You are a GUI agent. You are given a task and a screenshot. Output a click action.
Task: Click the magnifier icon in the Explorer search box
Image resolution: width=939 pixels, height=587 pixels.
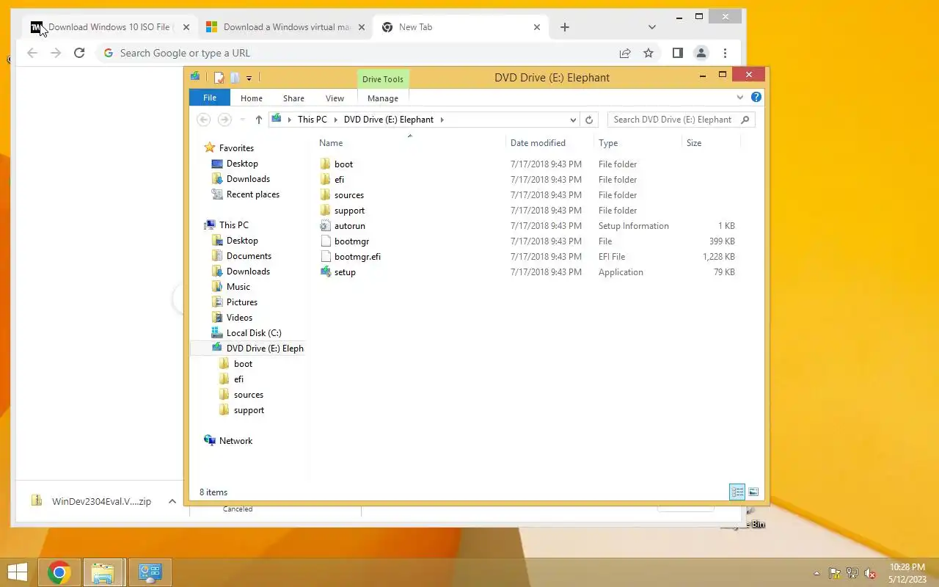745,120
